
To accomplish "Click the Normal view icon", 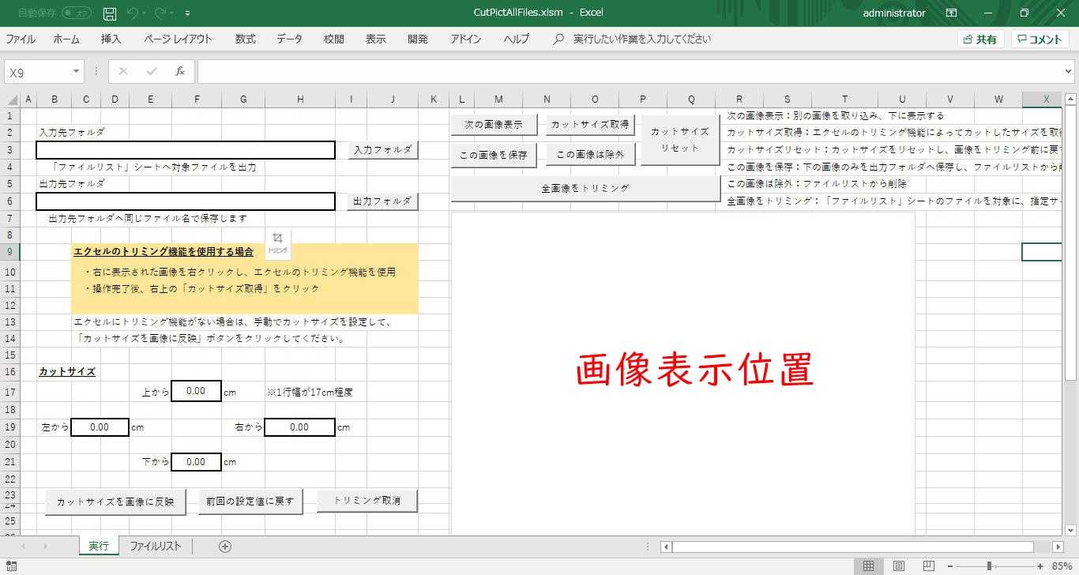I will point(868,566).
